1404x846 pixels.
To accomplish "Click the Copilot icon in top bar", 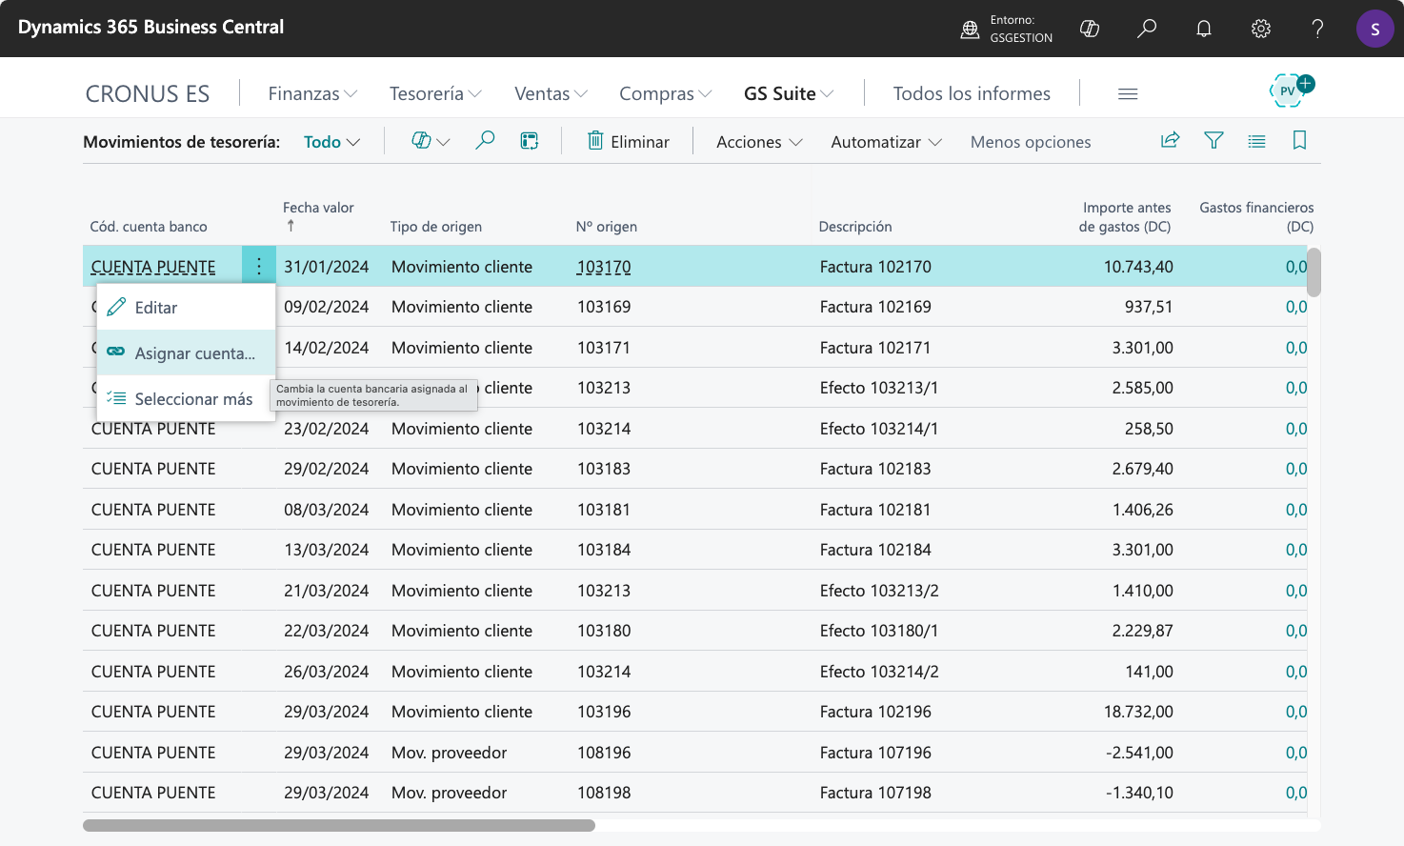I will coord(1090,29).
